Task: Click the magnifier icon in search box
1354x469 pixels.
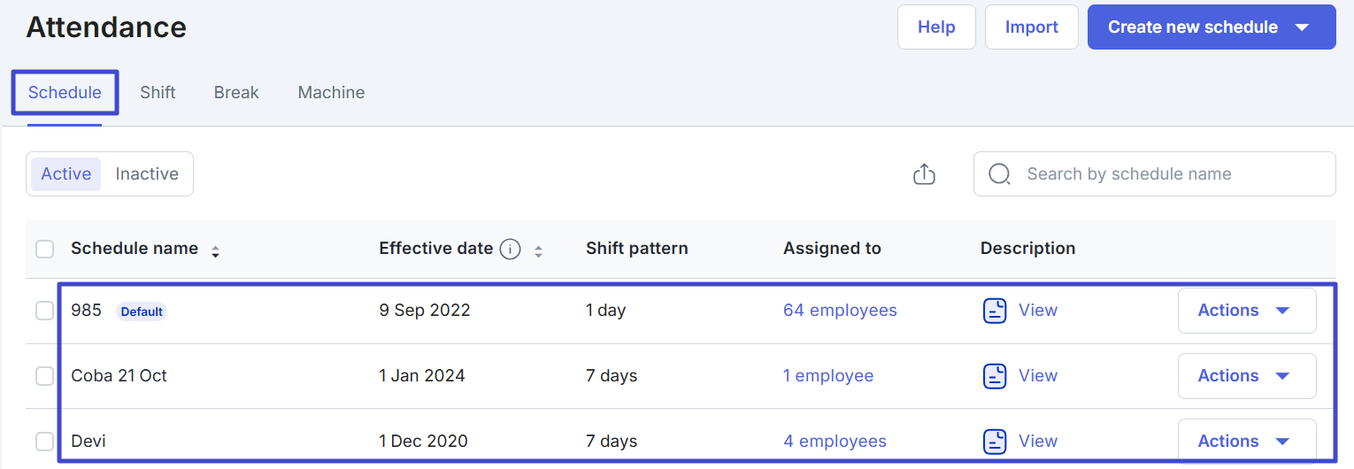Action: (x=999, y=174)
